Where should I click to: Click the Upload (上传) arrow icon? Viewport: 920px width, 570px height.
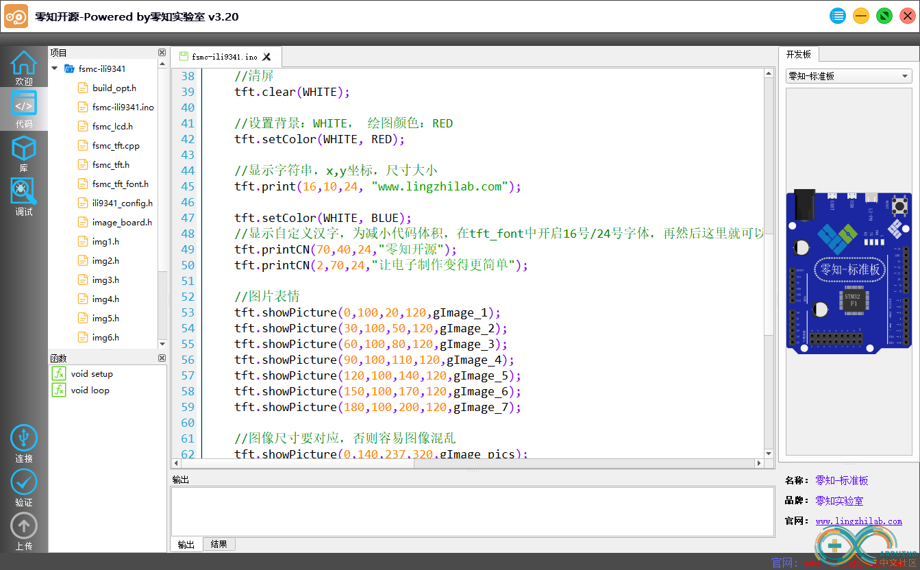pos(23,526)
